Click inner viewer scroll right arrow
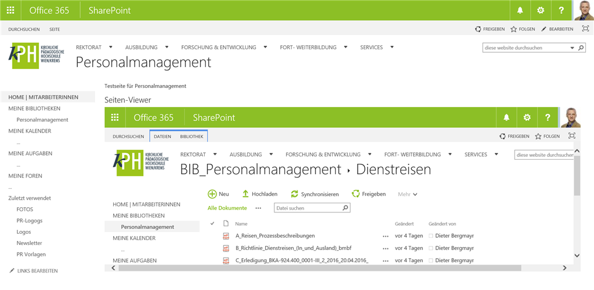Image resolution: width=594 pixels, height=290 pixels. click(x=564, y=267)
